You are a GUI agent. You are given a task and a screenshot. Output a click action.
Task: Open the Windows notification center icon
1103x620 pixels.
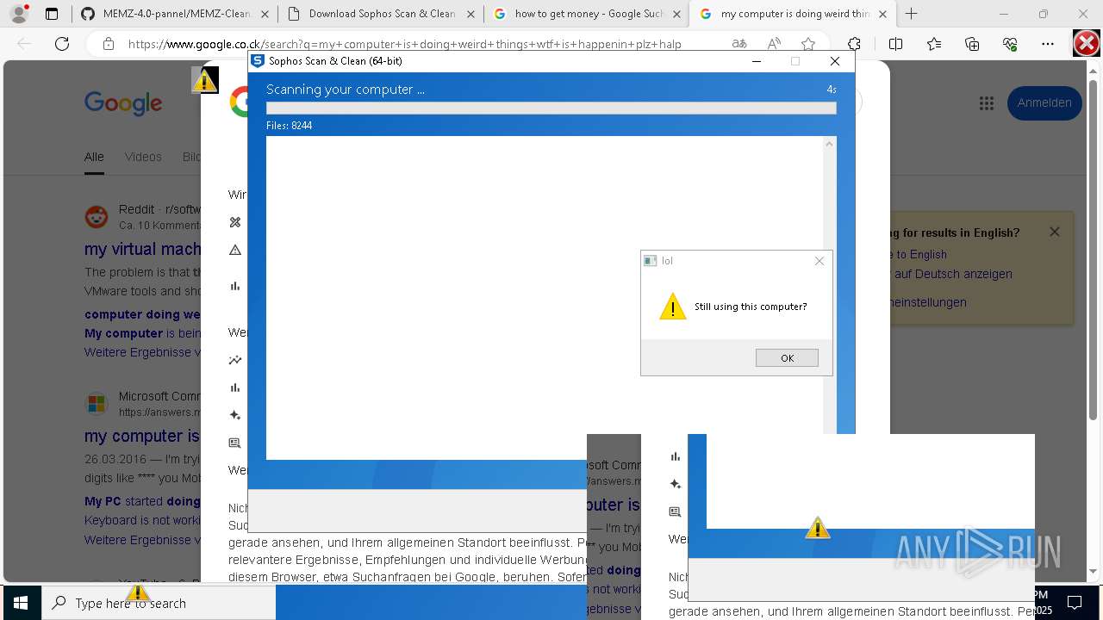pyautogui.click(x=1075, y=603)
